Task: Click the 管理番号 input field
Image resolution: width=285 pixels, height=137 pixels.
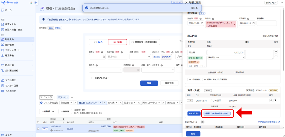Action: coord(266,23)
